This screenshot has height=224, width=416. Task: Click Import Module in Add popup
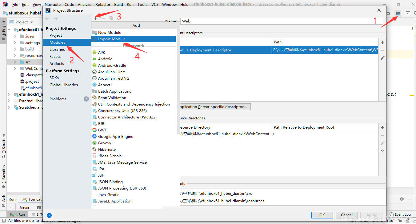[134, 39]
